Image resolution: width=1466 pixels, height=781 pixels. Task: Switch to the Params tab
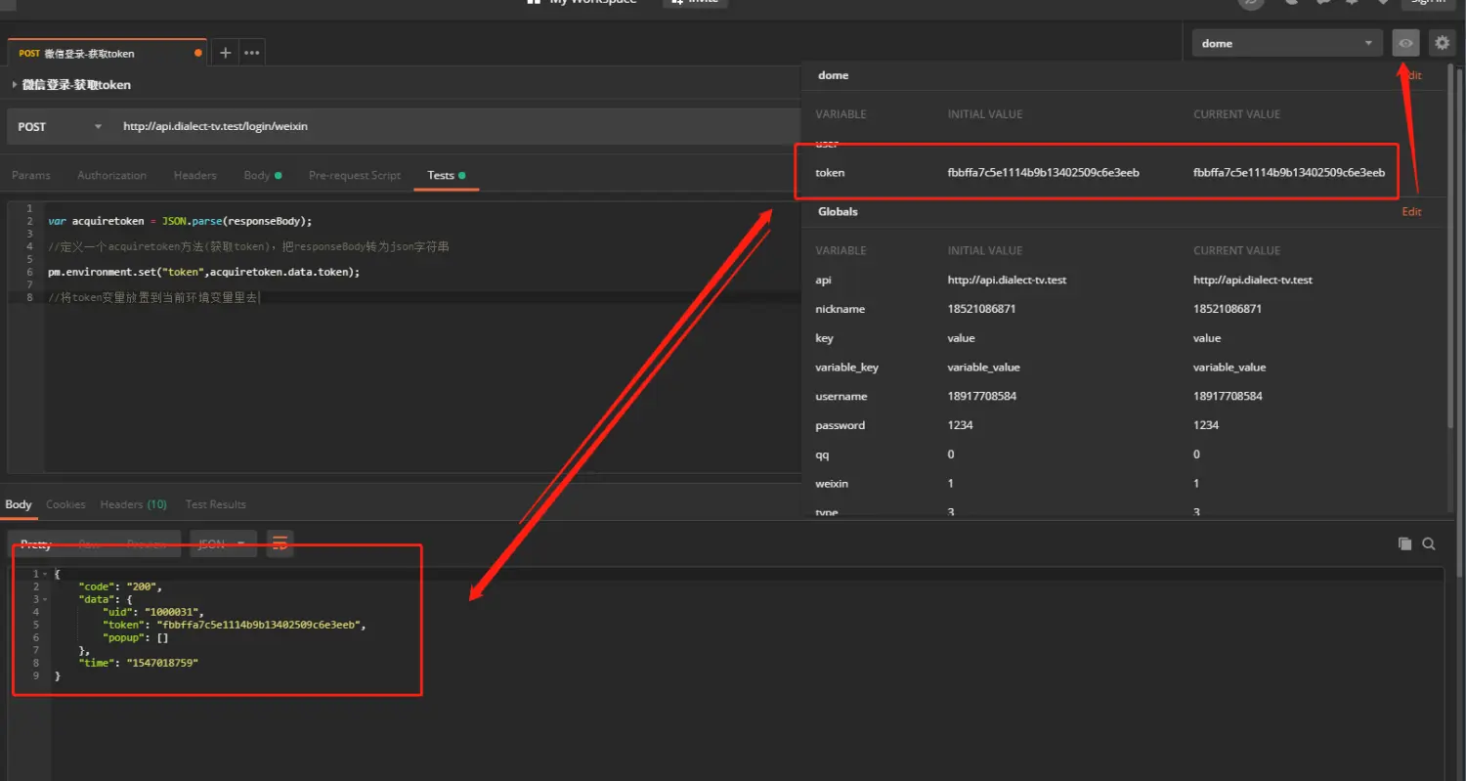31,175
